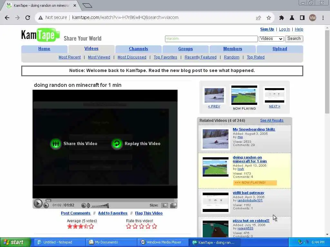Screen dimensions: 330x247
Task: Open the Groups tab
Action: coord(185,49)
